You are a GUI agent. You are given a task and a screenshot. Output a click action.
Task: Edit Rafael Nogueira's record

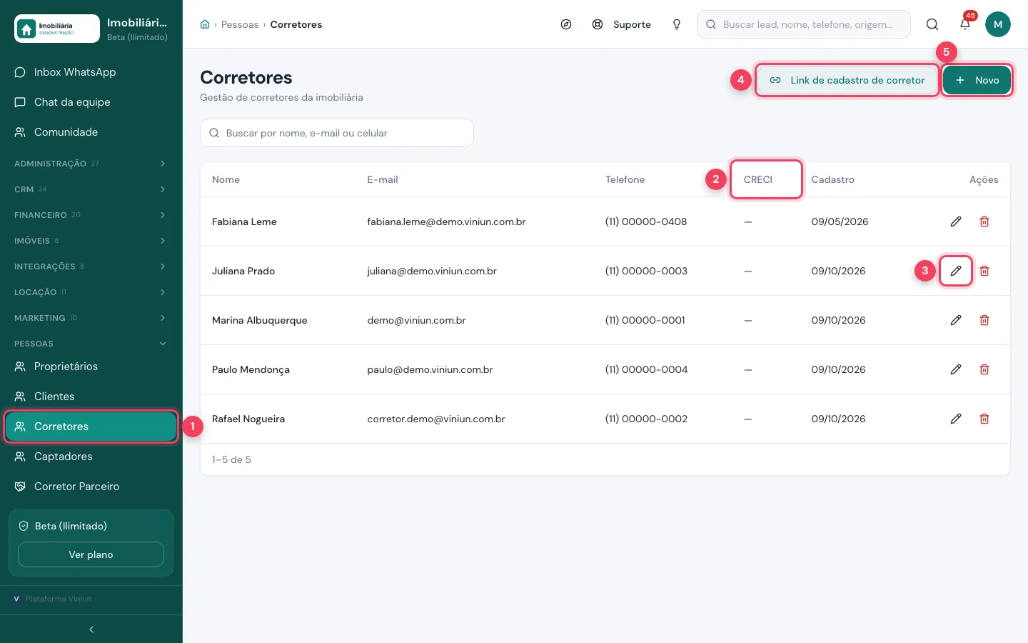956,419
